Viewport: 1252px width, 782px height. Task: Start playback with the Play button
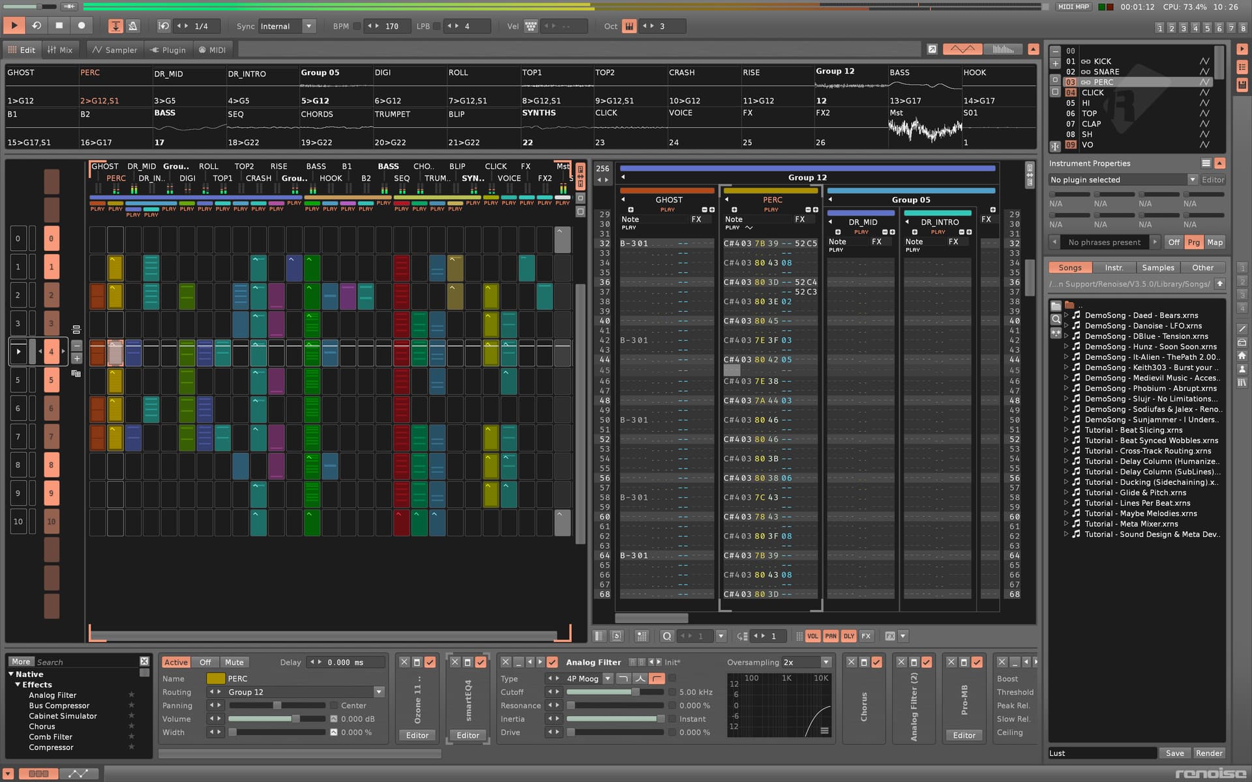[x=14, y=26]
